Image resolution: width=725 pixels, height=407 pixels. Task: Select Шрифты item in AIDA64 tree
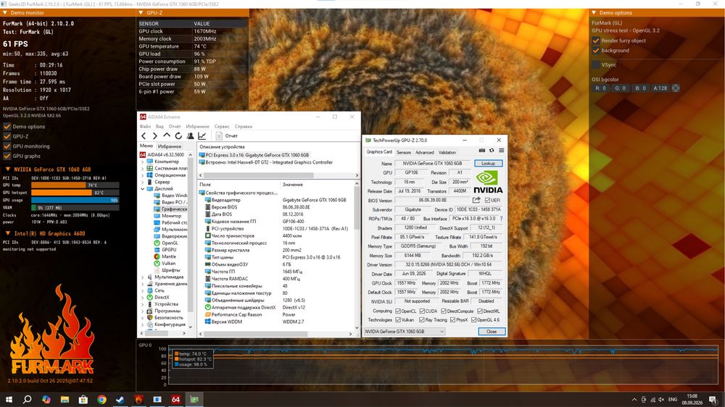(170, 270)
